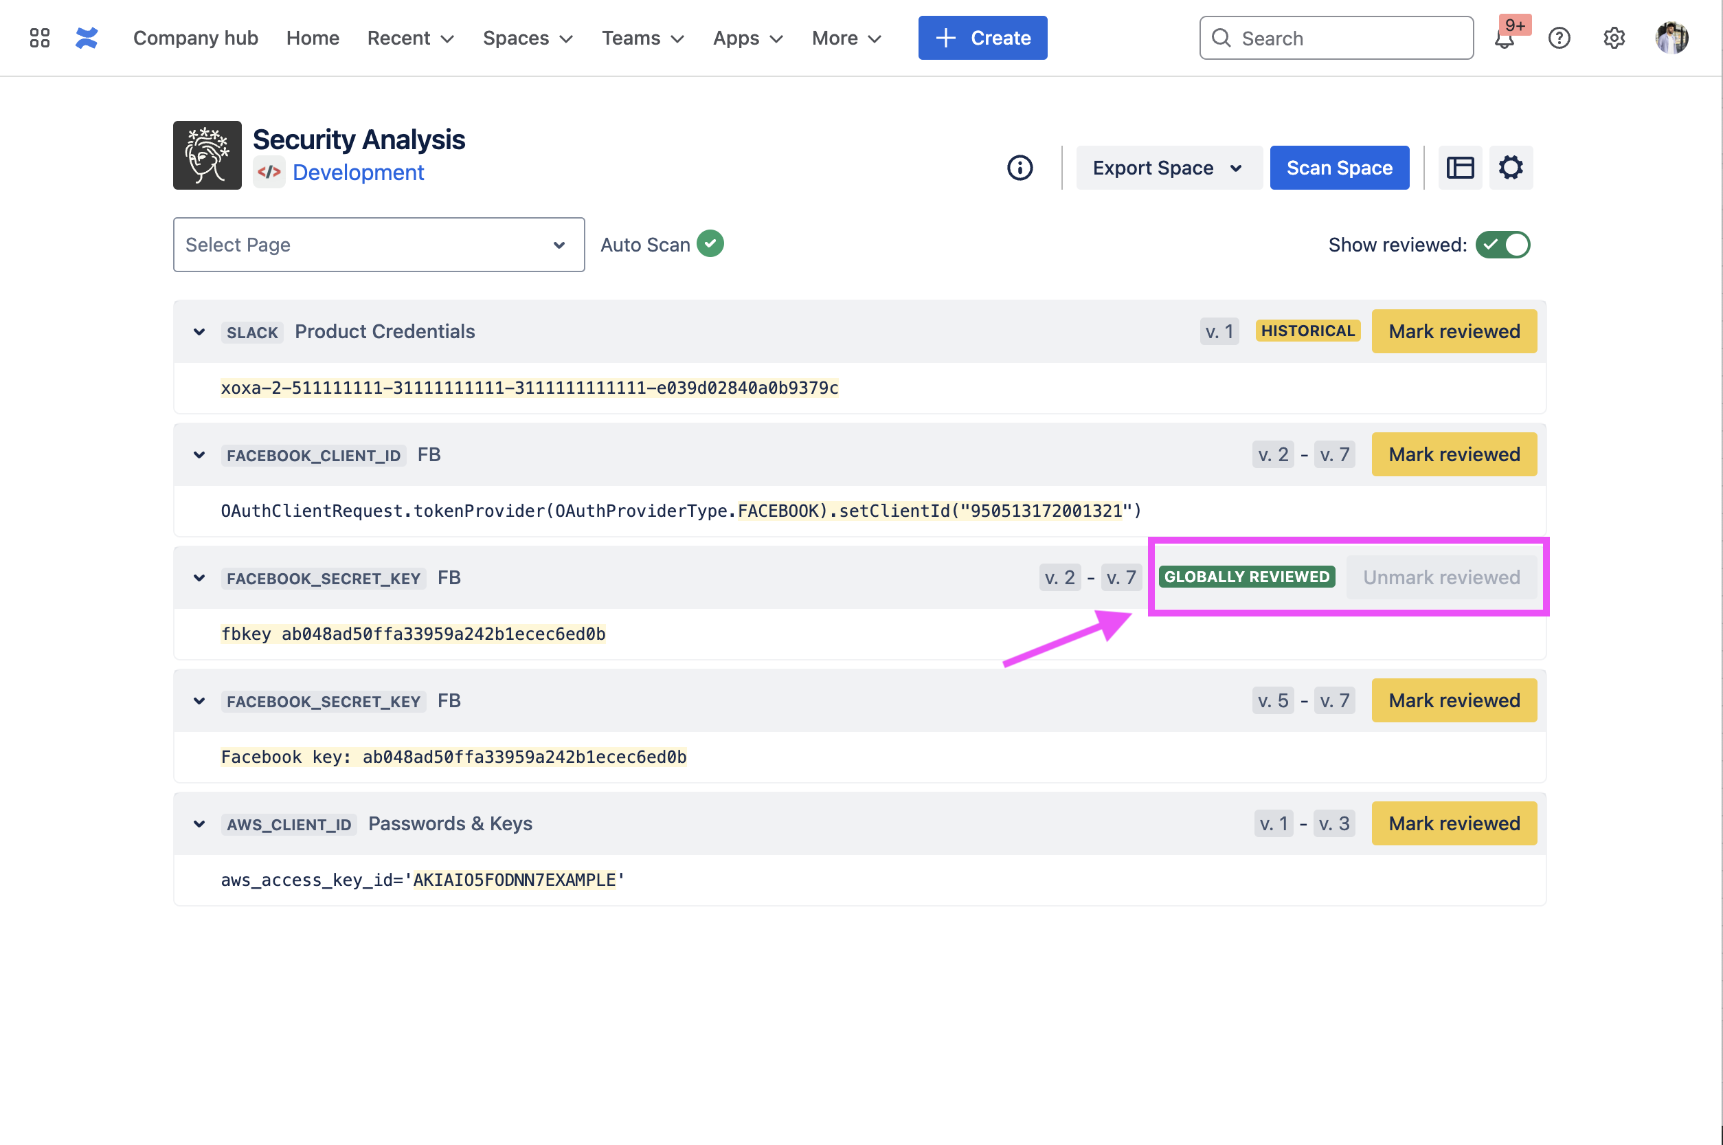Click the Facebook key: secret text line
1723x1145 pixels.
[x=454, y=757]
